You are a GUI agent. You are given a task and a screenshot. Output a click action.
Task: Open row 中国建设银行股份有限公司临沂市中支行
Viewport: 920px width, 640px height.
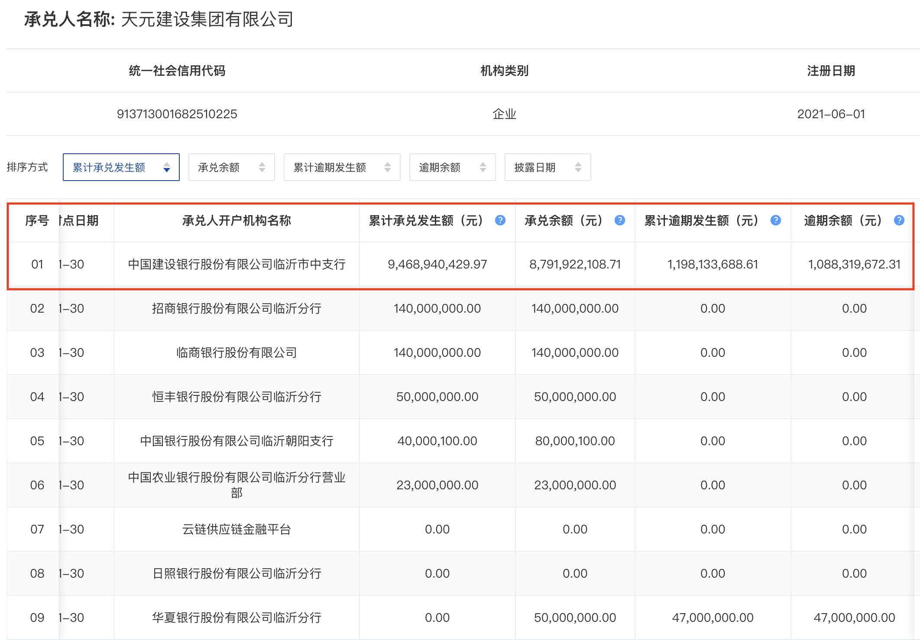pyautogui.click(x=236, y=264)
